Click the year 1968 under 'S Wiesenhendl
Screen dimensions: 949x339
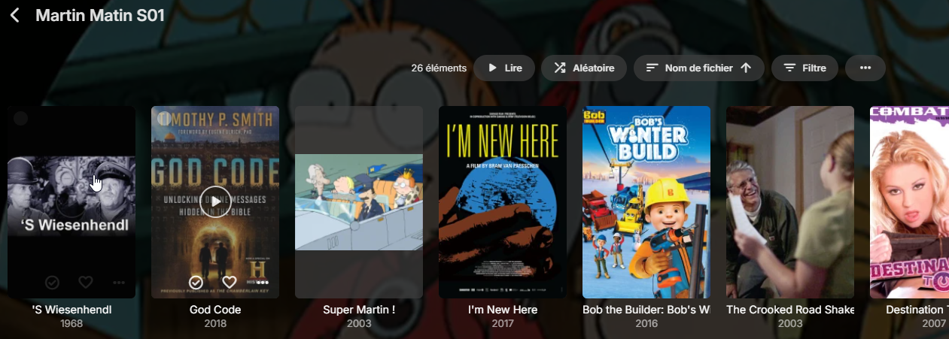click(x=71, y=324)
